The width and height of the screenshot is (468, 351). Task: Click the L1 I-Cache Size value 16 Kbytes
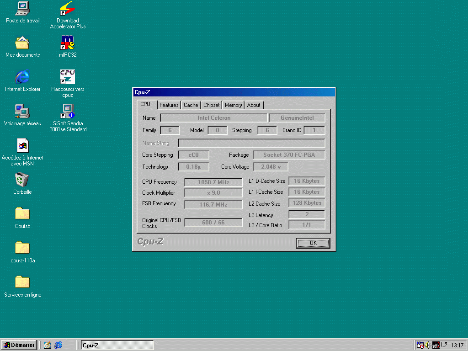coord(307,192)
